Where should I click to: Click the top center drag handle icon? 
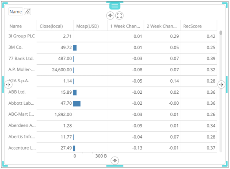(x=115, y=6)
